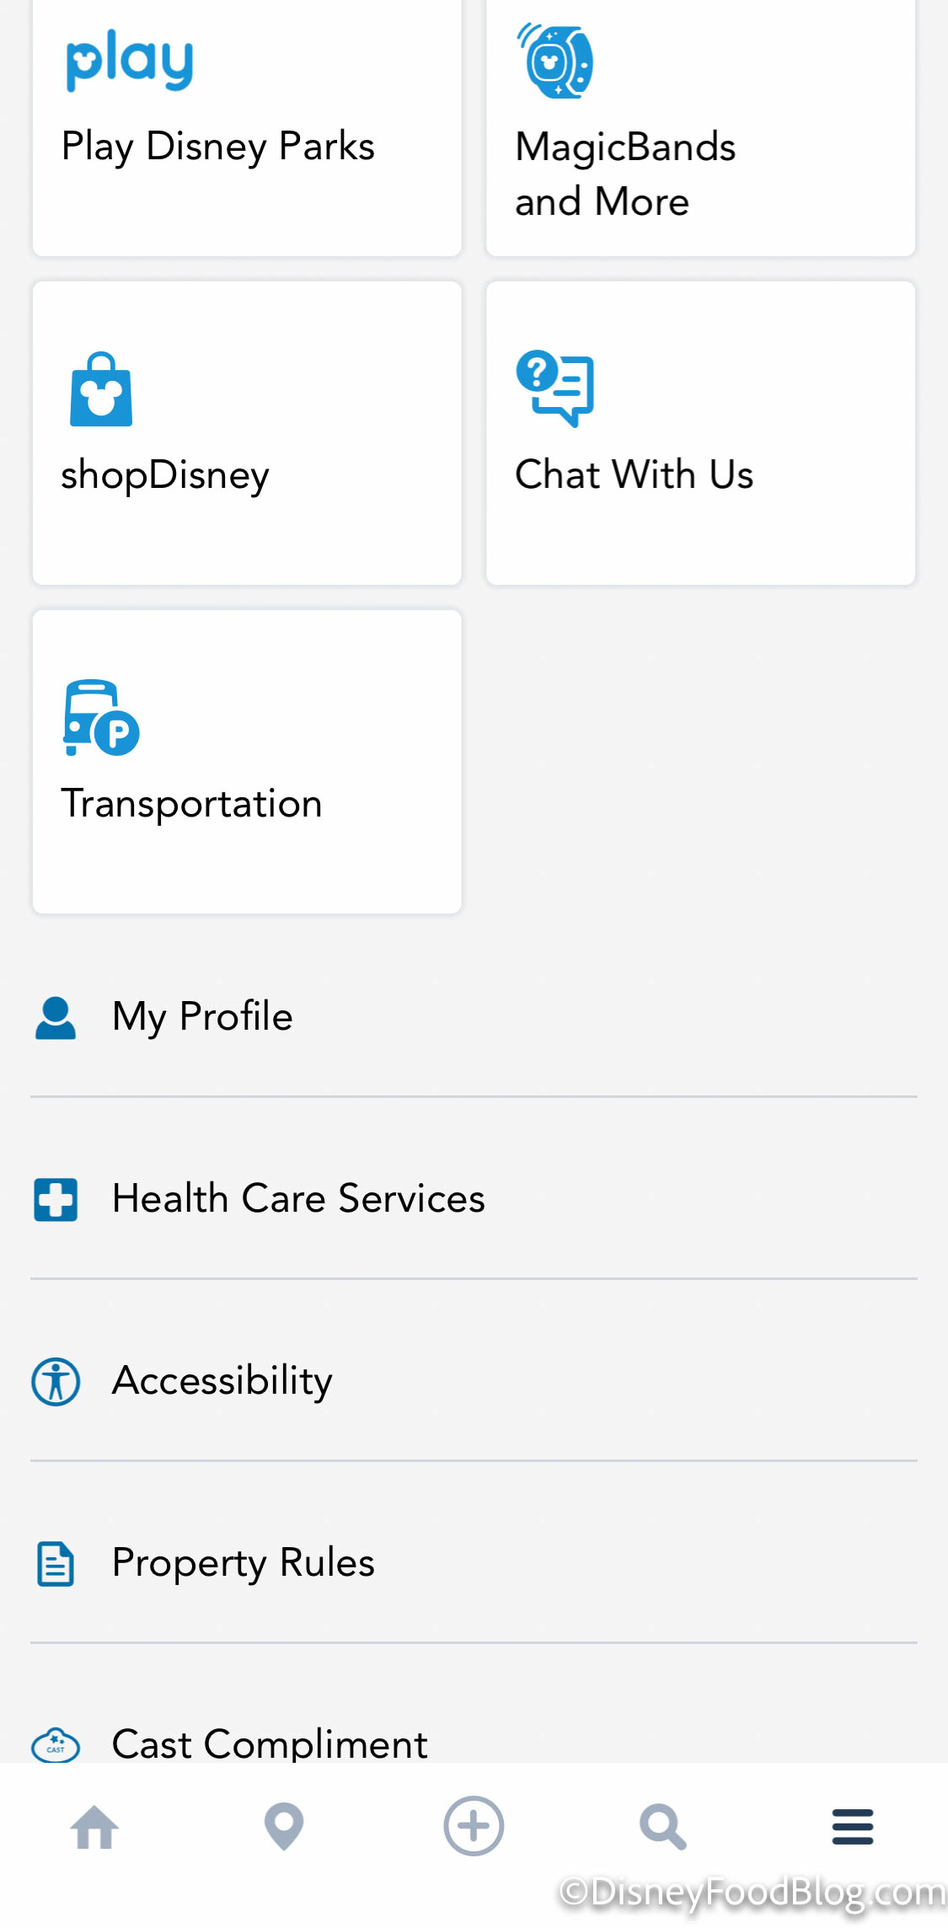Tap the Accessibility figure icon

click(x=56, y=1382)
